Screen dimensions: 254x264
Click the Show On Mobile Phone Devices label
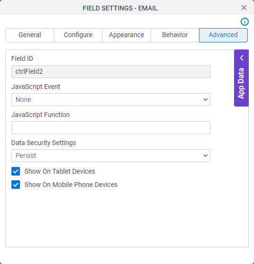click(71, 185)
